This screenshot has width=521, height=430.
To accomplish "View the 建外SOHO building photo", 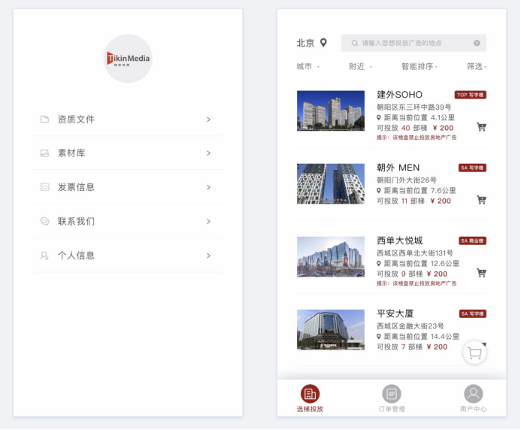I will pyautogui.click(x=331, y=111).
